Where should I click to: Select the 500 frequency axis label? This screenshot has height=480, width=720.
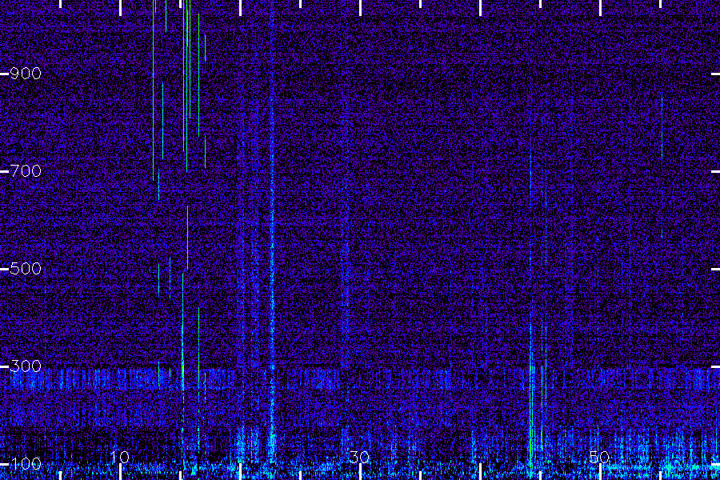tap(26, 269)
